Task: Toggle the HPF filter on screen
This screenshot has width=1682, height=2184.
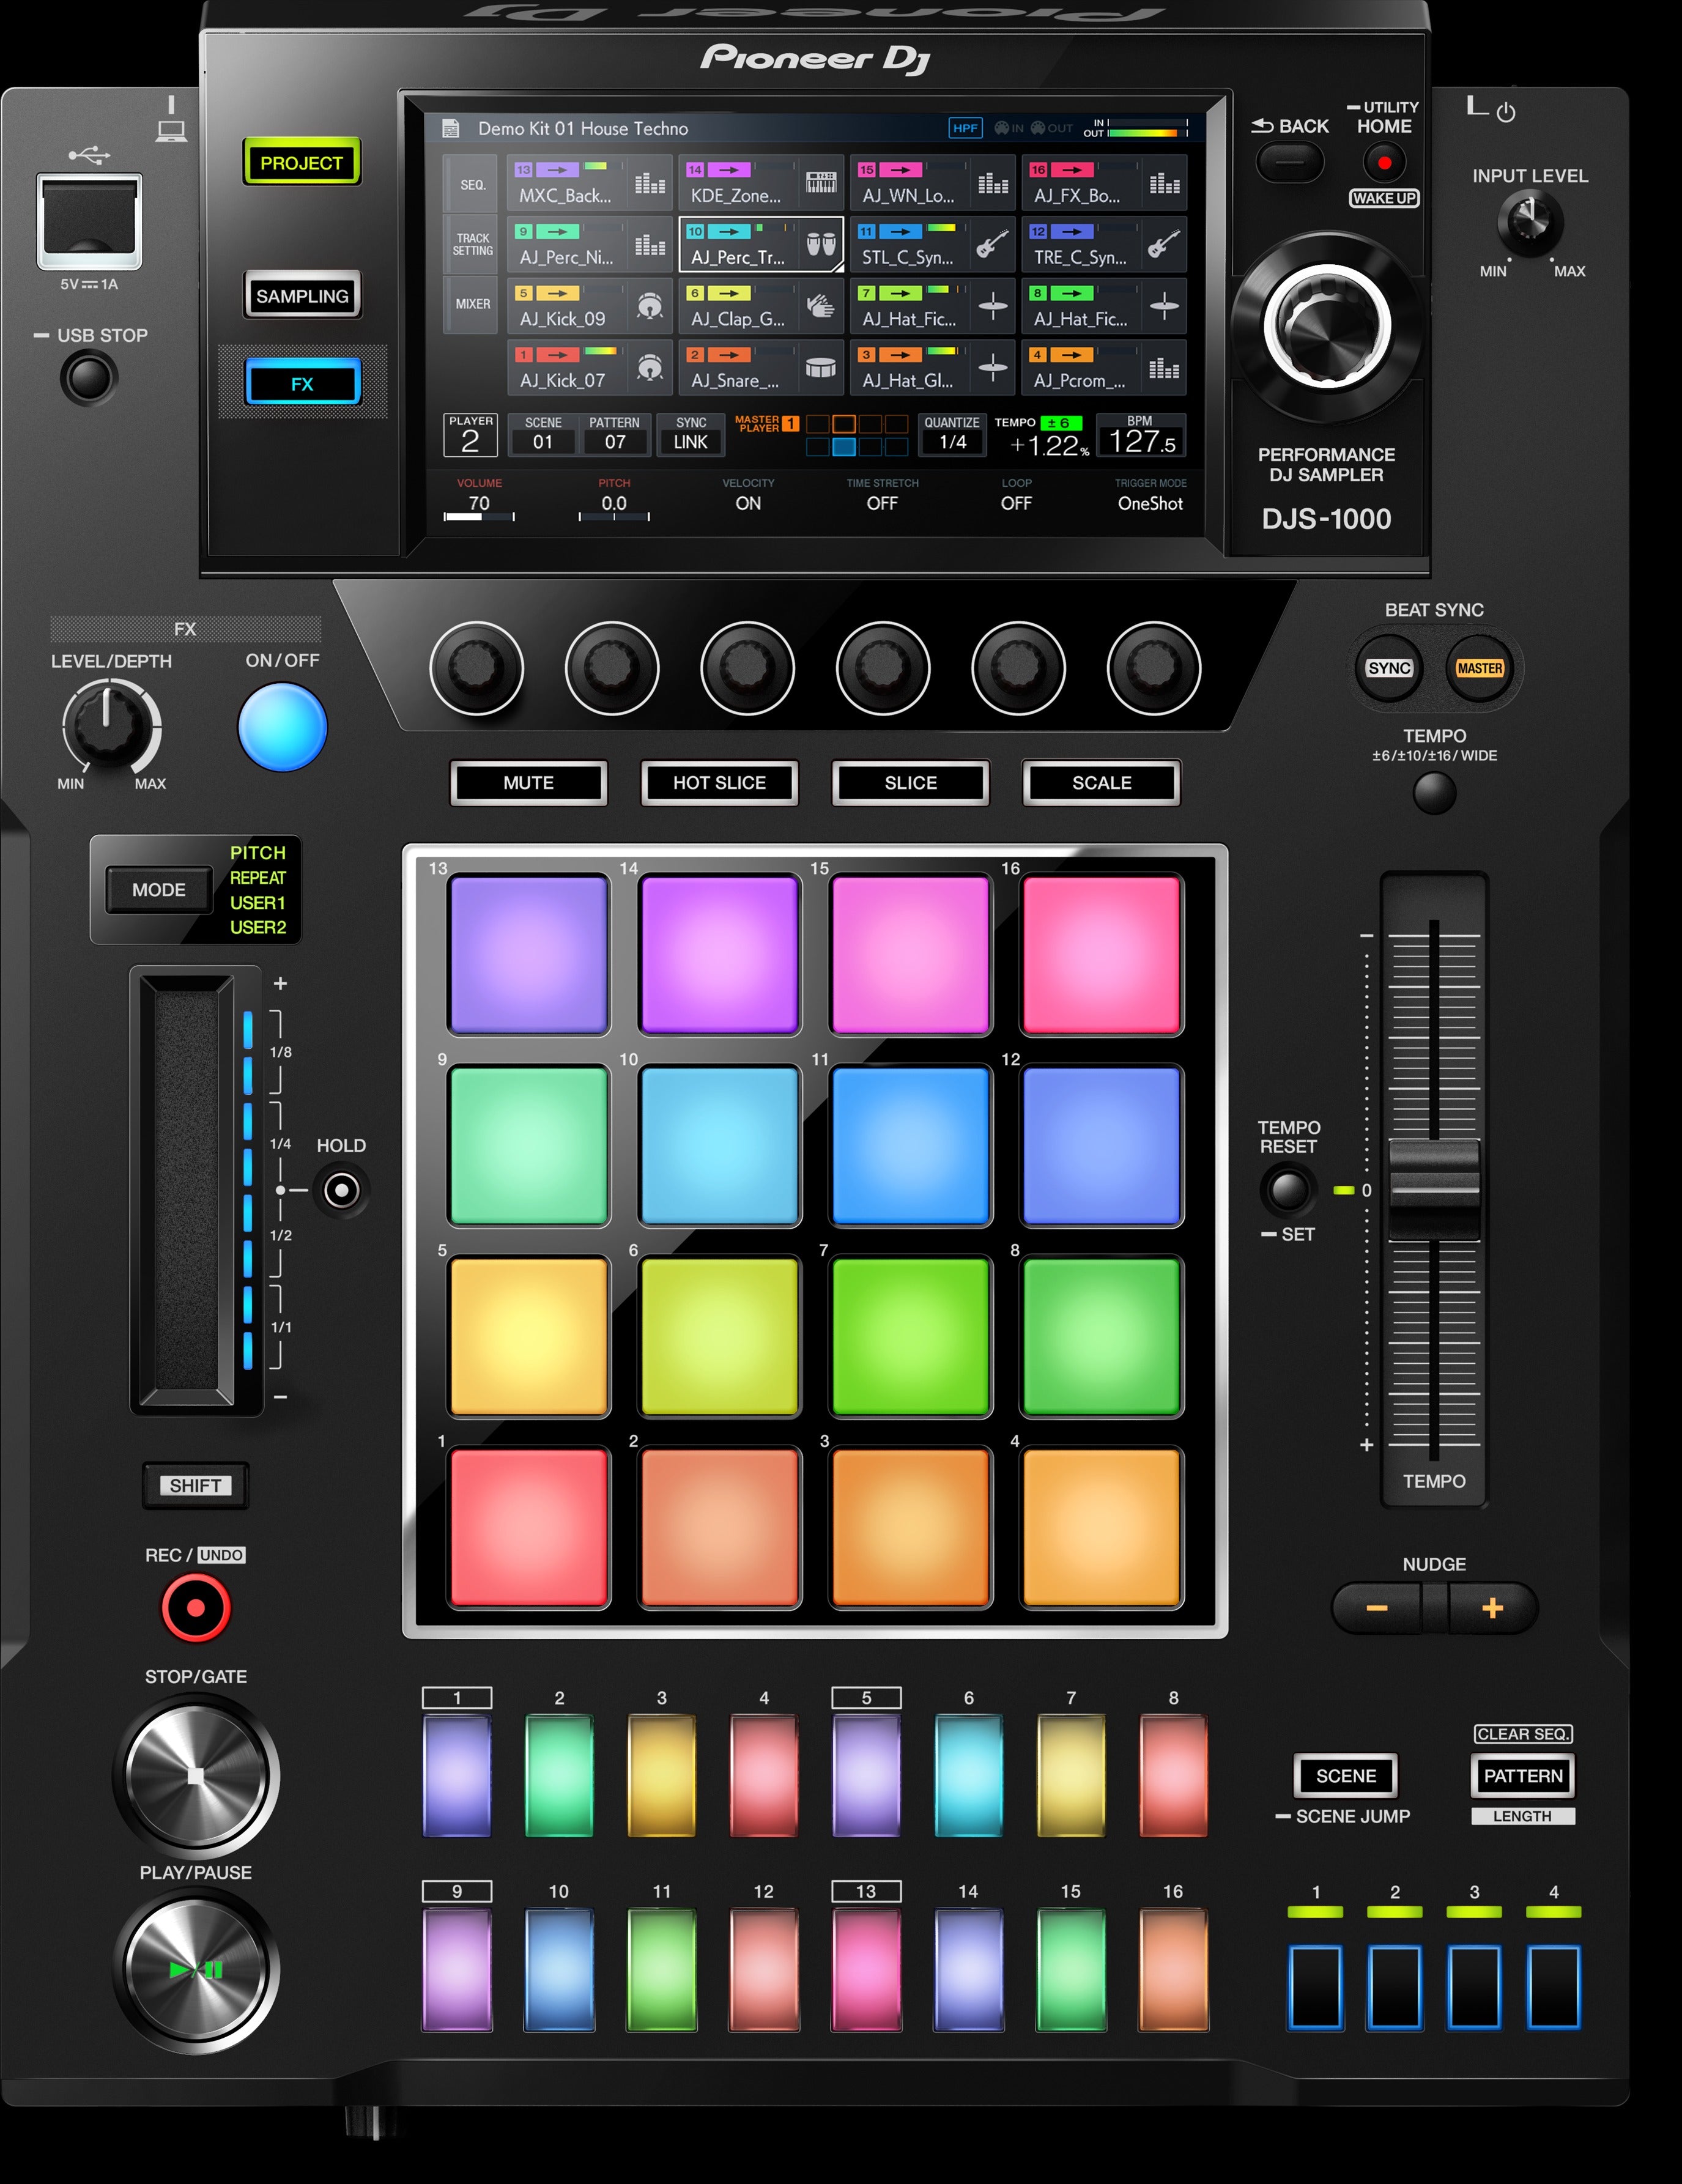Action: 965,128
